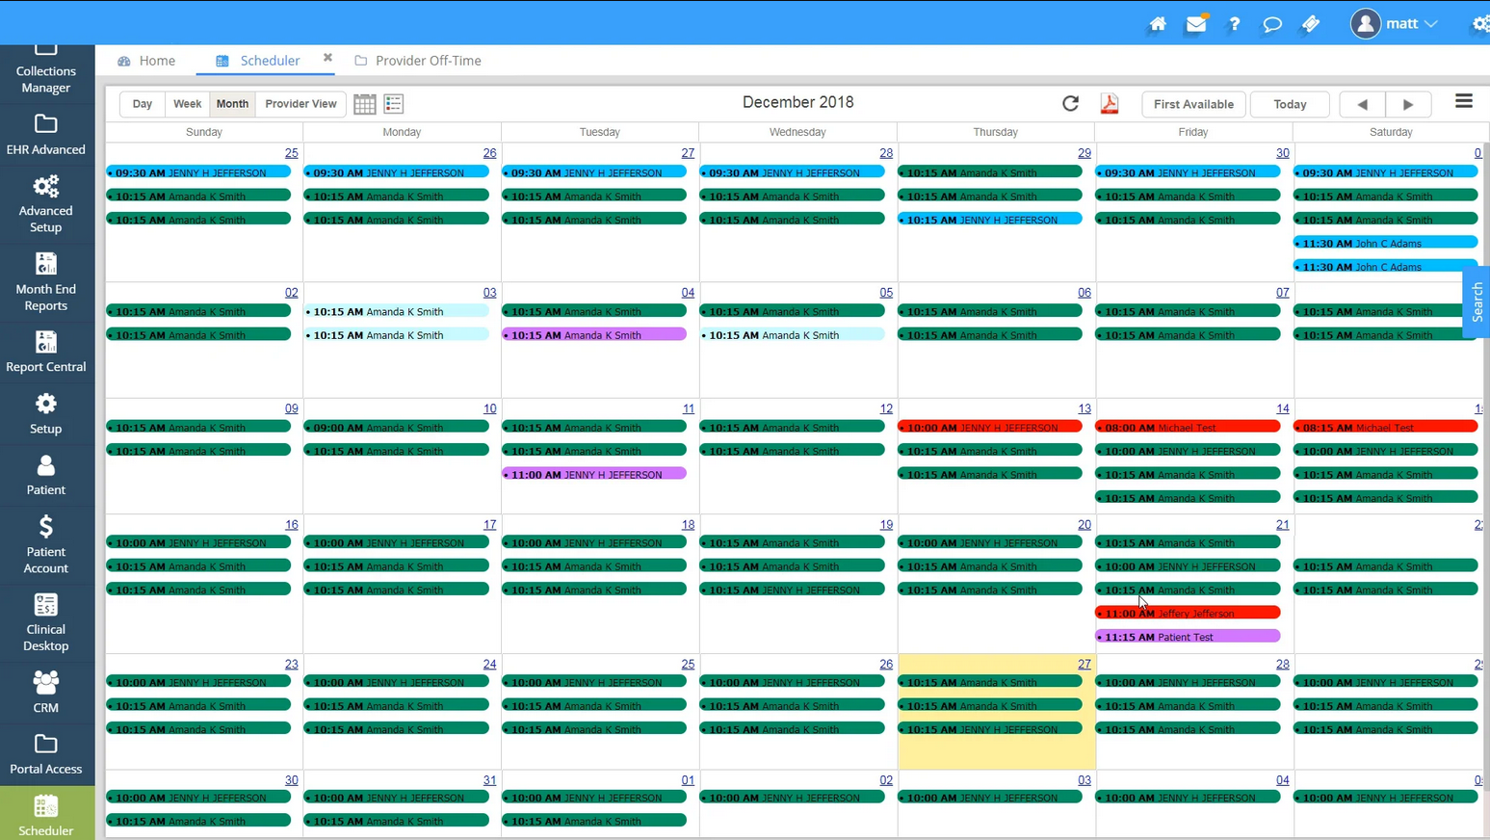
Task: Open Report Central in sidebar
Action: pyautogui.click(x=46, y=351)
